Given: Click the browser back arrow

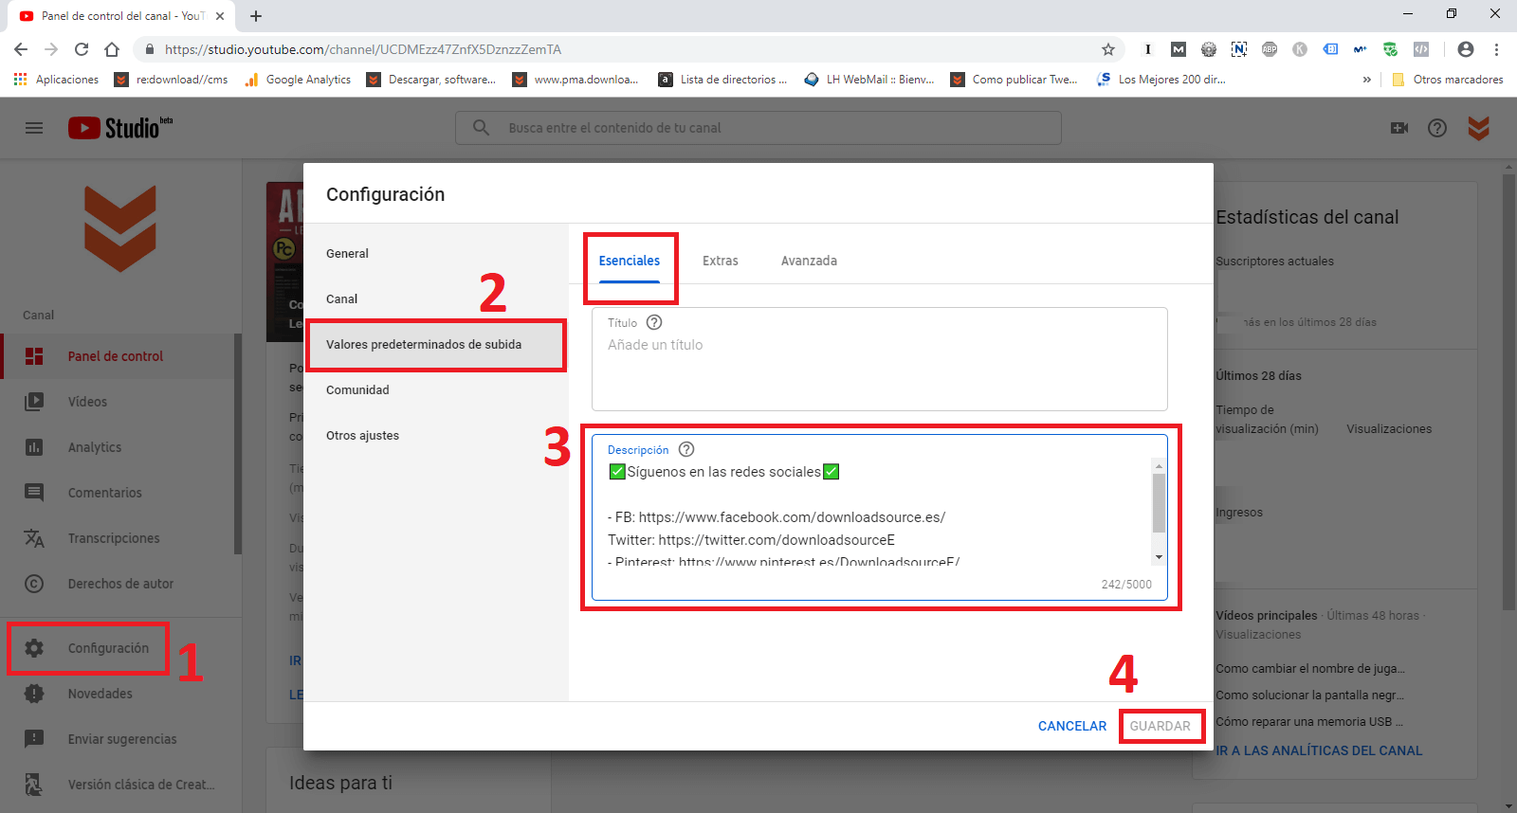Looking at the screenshot, I should tap(21, 49).
